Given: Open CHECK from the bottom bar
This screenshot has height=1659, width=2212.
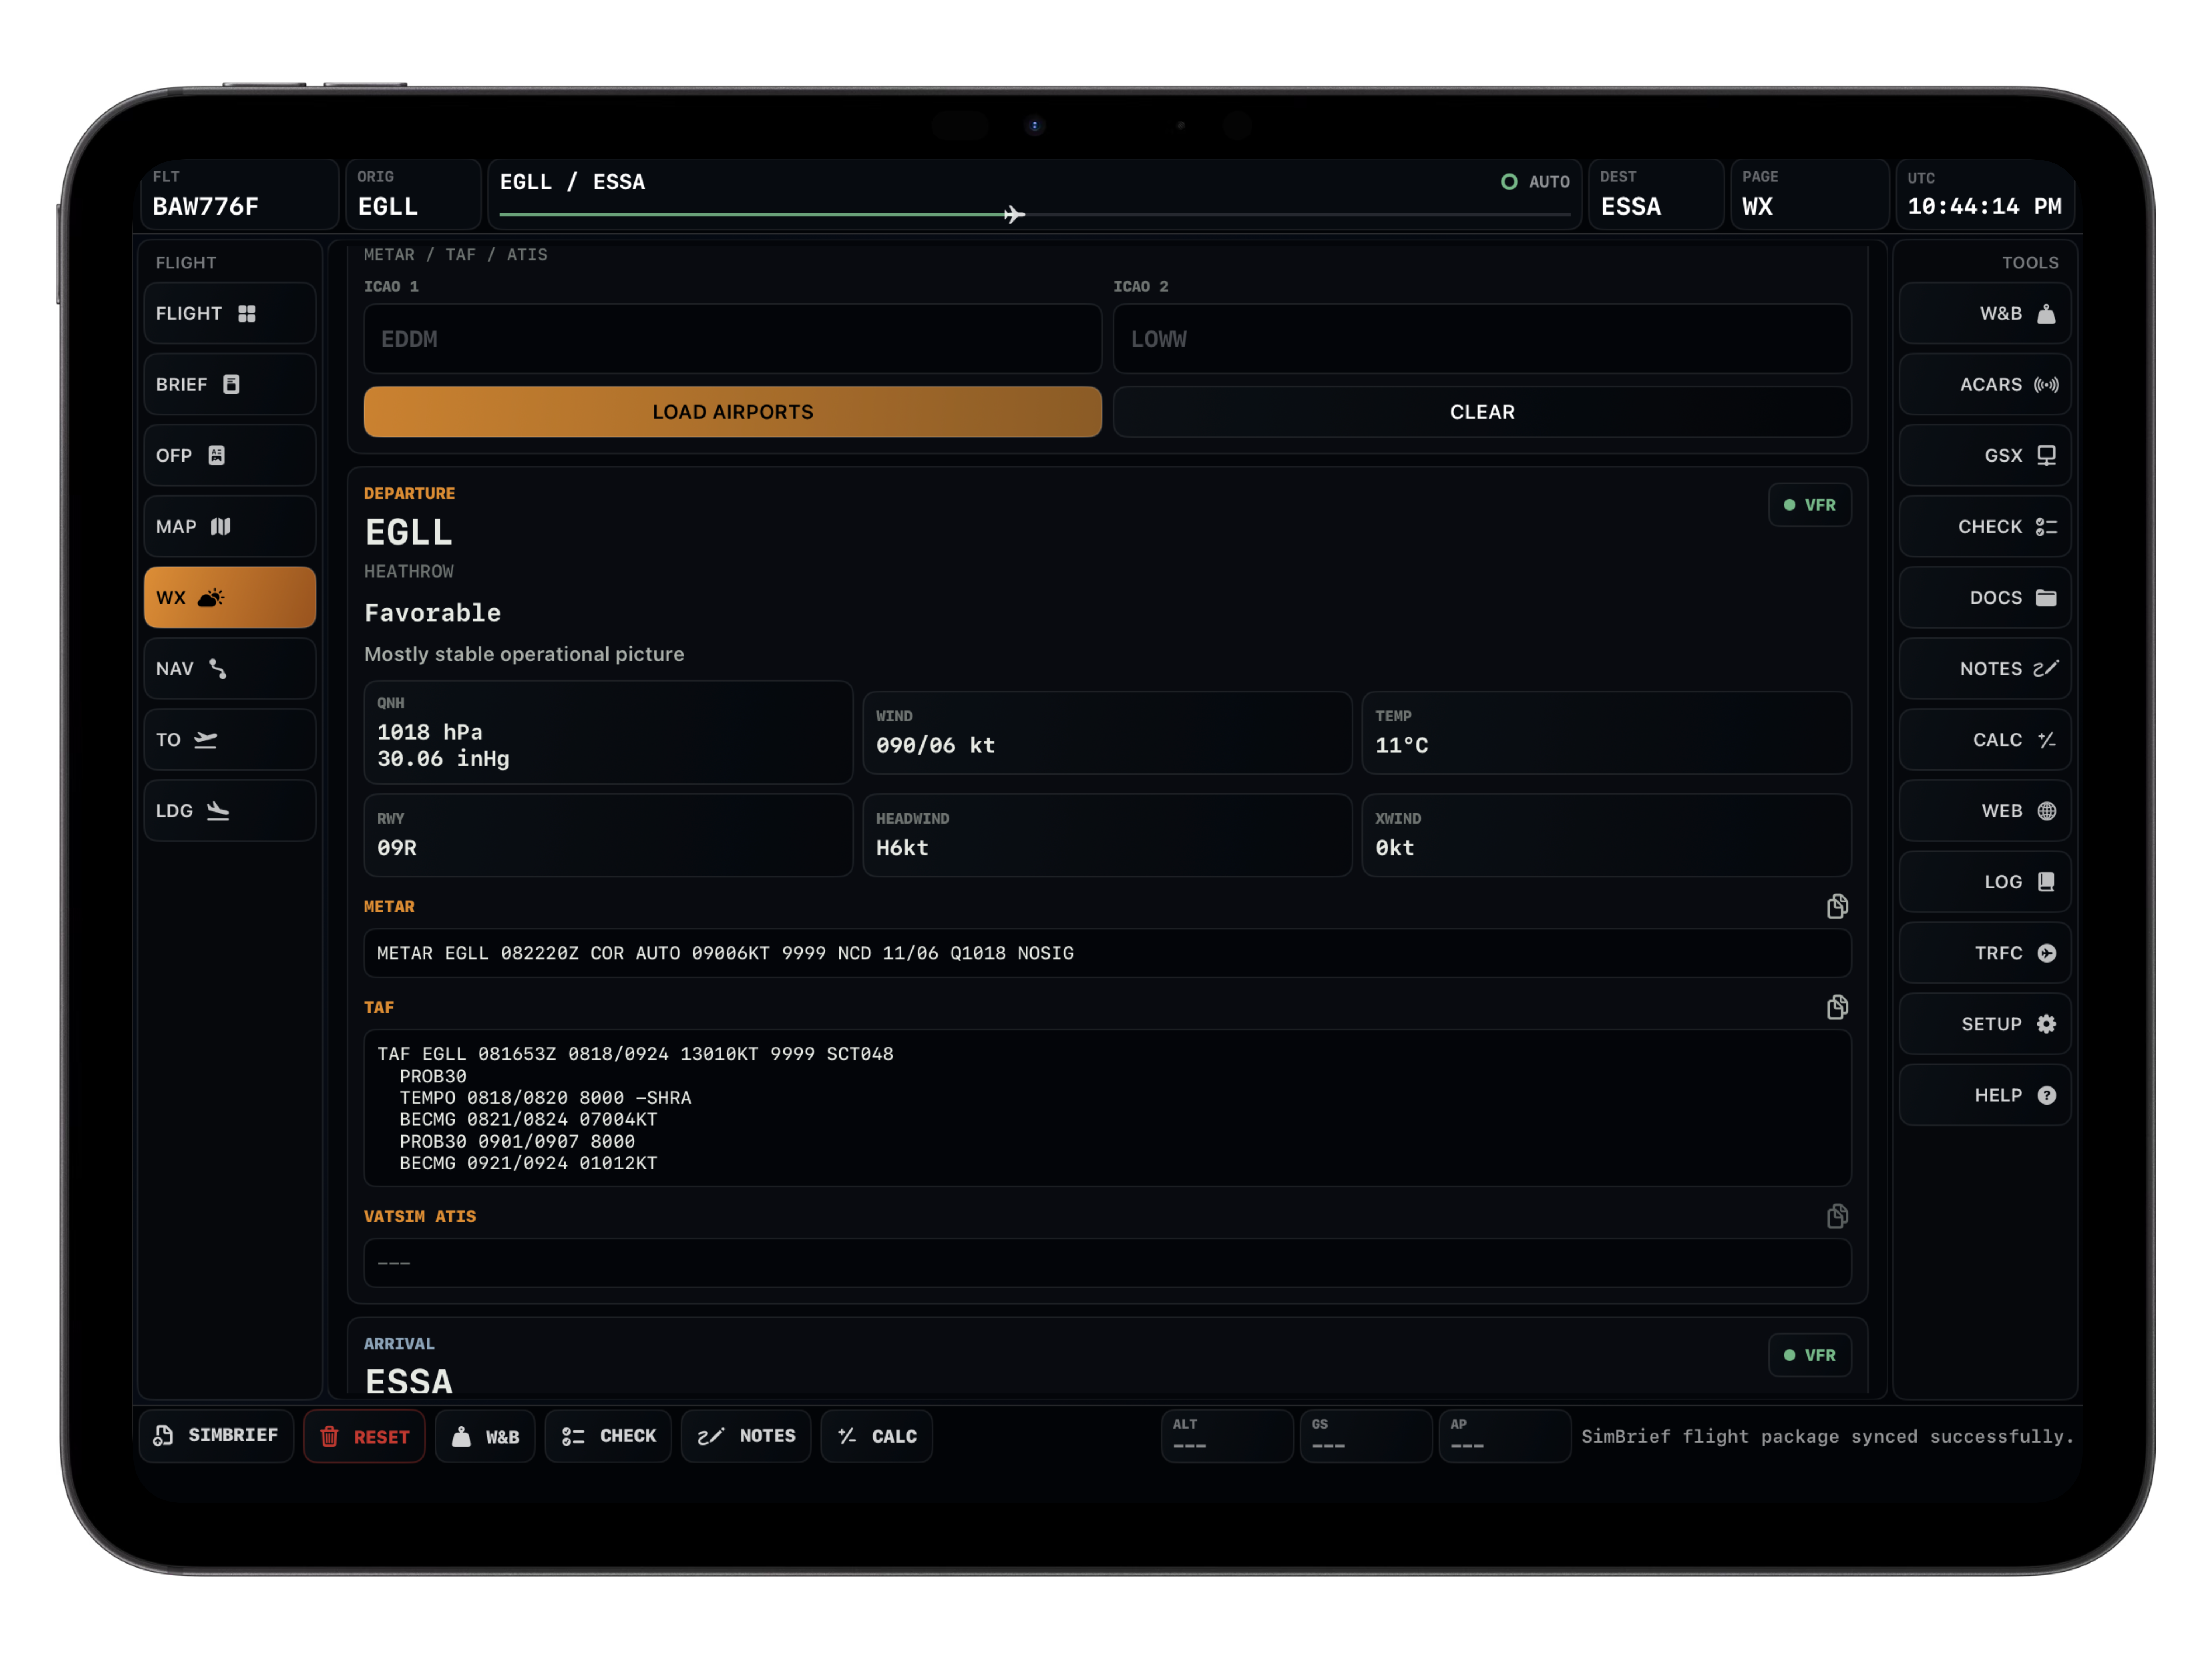Looking at the screenshot, I should pyautogui.click(x=608, y=1436).
